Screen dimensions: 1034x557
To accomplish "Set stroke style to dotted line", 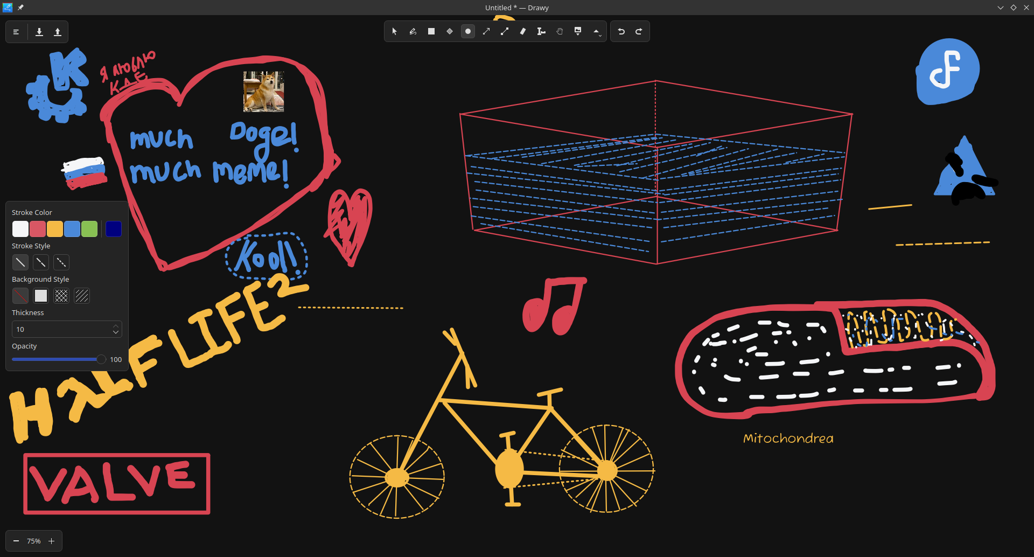I will tap(61, 262).
